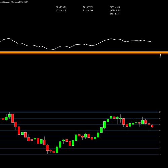168x168 pixels.
Task: Click the rightmost red candlestick
Action: [152, 126]
